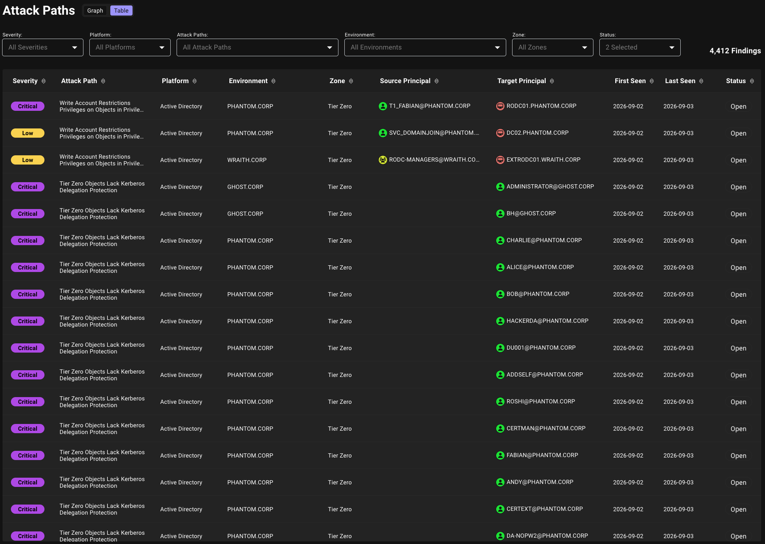Click Low badge in RODC-MANAGERS row
Viewport: 765px width, 544px height.
point(28,160)
